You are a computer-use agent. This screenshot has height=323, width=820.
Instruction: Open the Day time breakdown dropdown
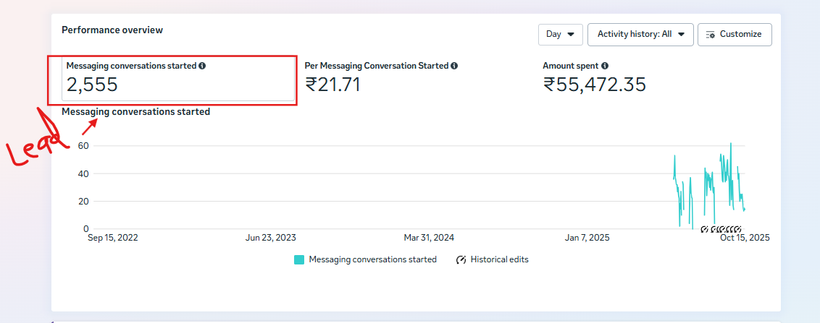pos(560,35)
